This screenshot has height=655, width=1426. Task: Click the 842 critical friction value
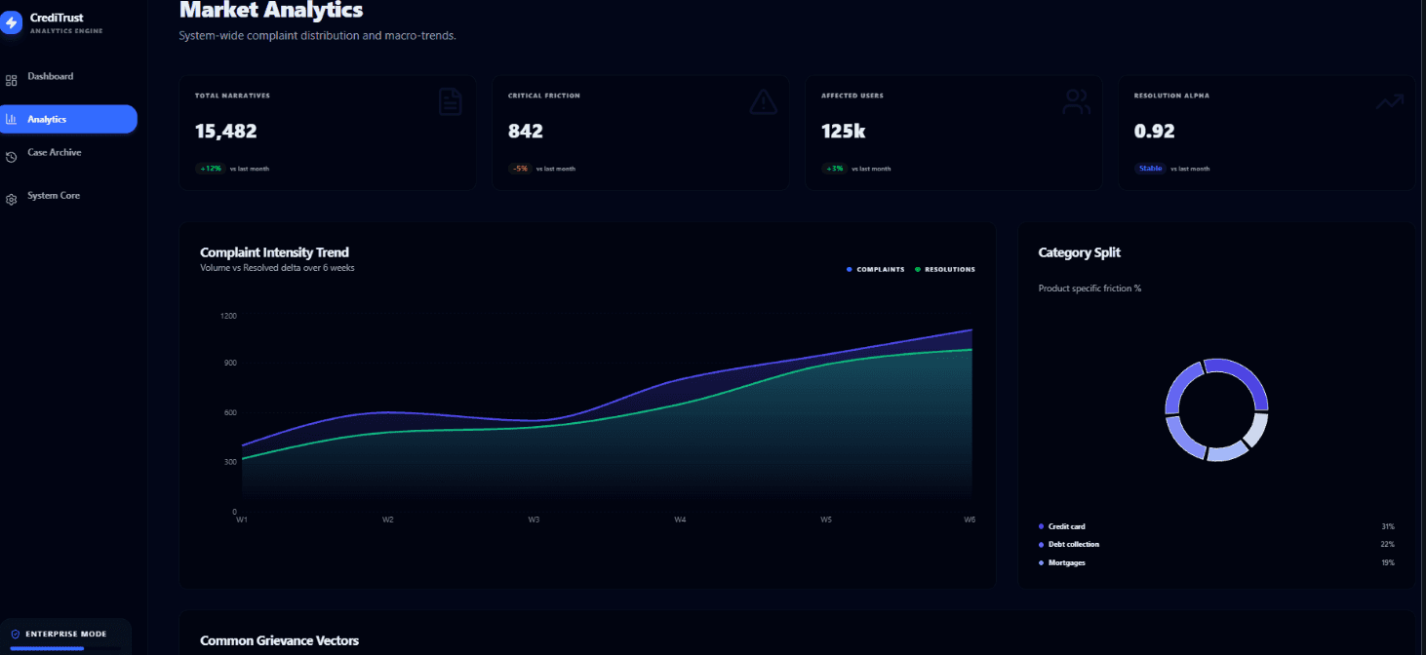click(526, 132)
